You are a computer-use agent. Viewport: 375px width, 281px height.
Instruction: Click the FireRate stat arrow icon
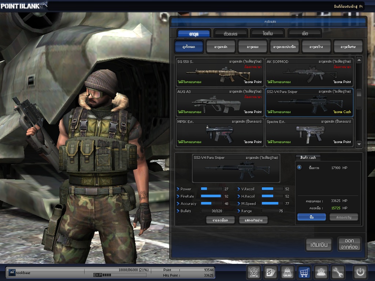tap(178, 196)
